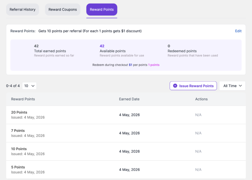
Task: Switch to the Reward Coupons tab
Action: click(x=63, y=10)
